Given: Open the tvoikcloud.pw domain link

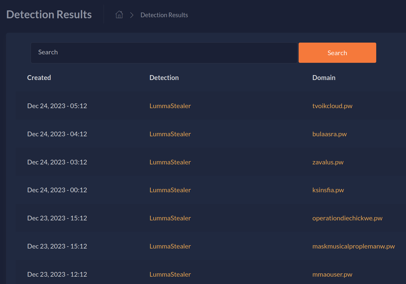Looking at the screenshot, I should click(332, 106).
